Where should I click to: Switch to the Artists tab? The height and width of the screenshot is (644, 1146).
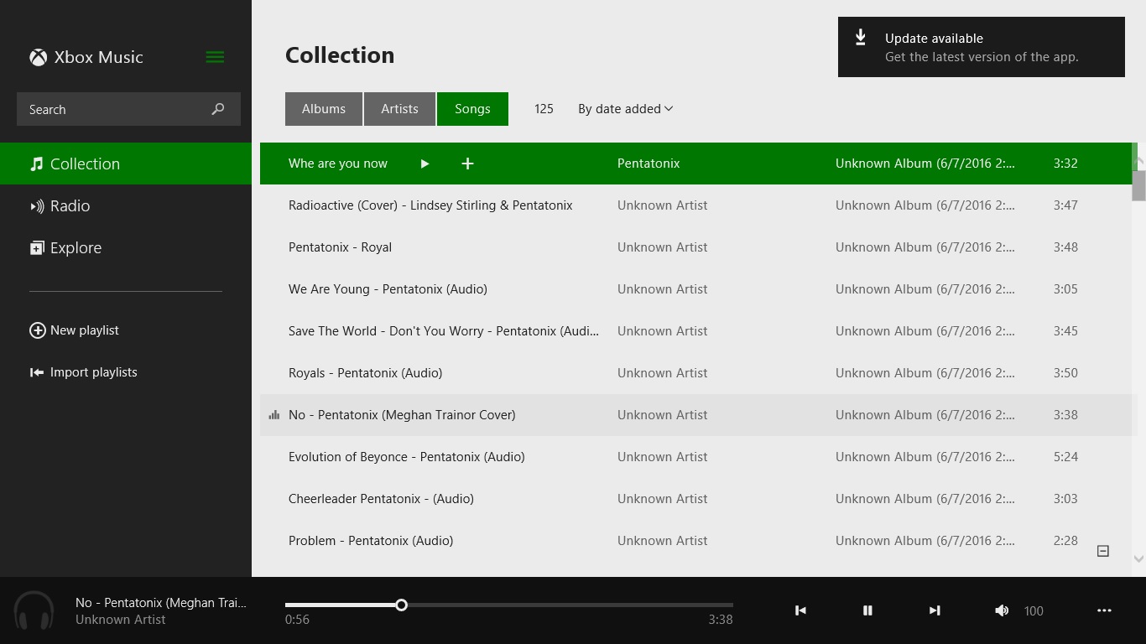tap(399, 109)
